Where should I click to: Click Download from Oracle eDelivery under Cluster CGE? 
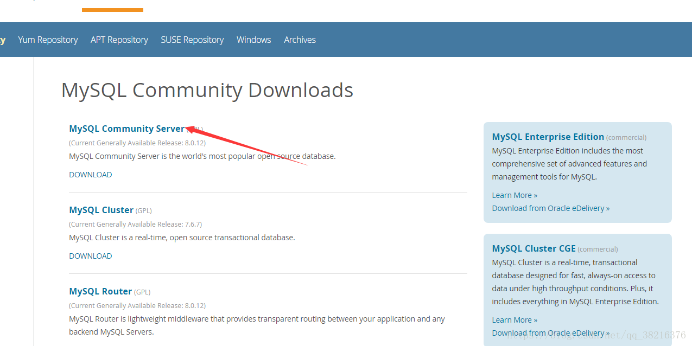[551, 333]
